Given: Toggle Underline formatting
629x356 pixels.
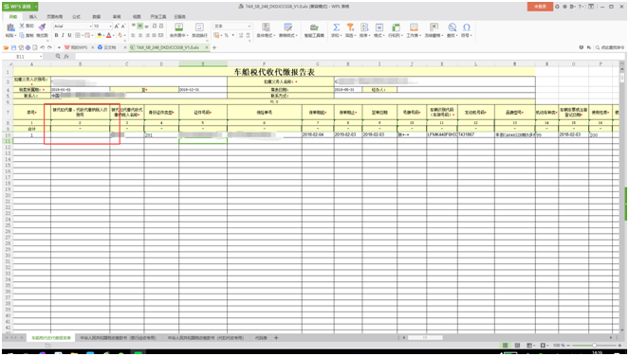Looking at the screenshot, I should point(69,35).
